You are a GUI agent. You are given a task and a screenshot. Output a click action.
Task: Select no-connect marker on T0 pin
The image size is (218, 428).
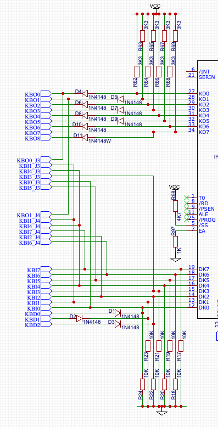point(186,198)
